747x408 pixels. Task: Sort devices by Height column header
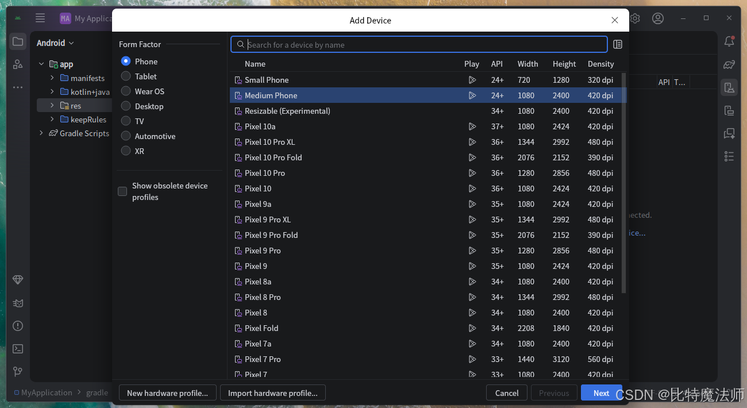[x=564, y=64]
